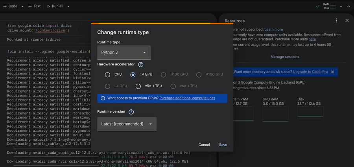Open Learn more subscription link
354x167 pixels.
(273, 29)
